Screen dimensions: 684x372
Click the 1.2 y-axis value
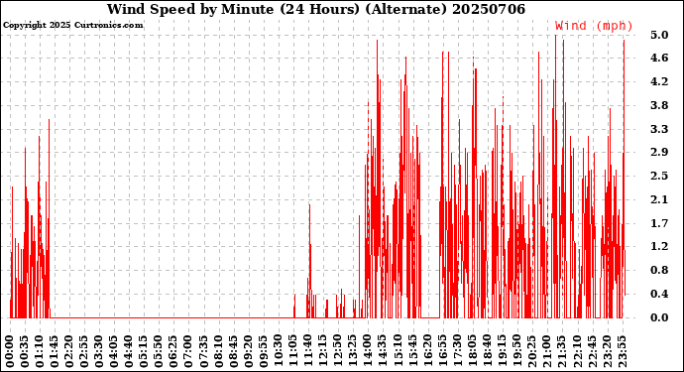[x=659, y=247]
